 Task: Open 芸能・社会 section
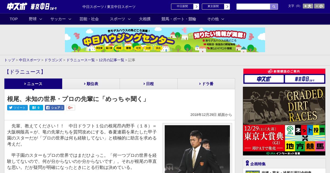click(x=89, y=19)
